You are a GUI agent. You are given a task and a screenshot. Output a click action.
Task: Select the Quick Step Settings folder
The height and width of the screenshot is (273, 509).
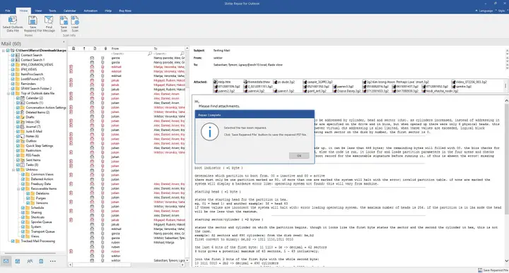[40, 146]
